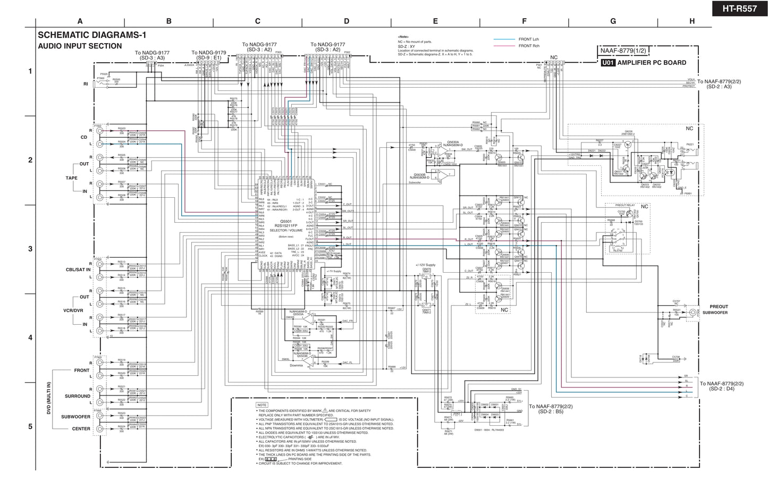The width and height of the screenshot is (768, 497).
Task: Select the NJM4580M-D op-amp Q5630A symbol
Action: tap(442, 150)
